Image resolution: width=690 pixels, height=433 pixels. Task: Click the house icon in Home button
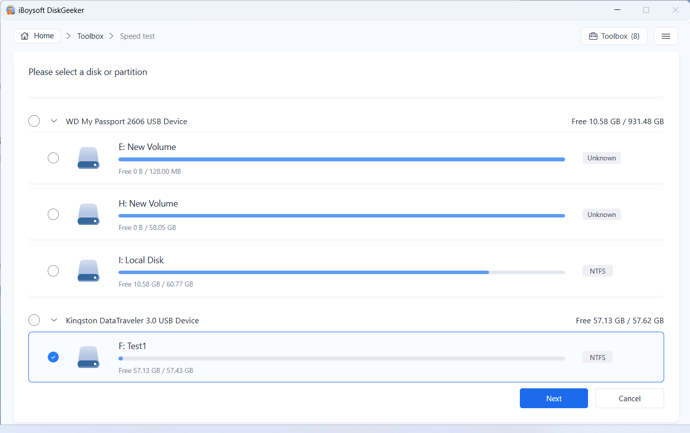click(x=25, y=36)
